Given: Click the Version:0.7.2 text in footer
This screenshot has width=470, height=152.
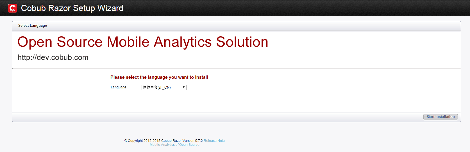Looking at the screenshot, I should click(x=192, y=141).
